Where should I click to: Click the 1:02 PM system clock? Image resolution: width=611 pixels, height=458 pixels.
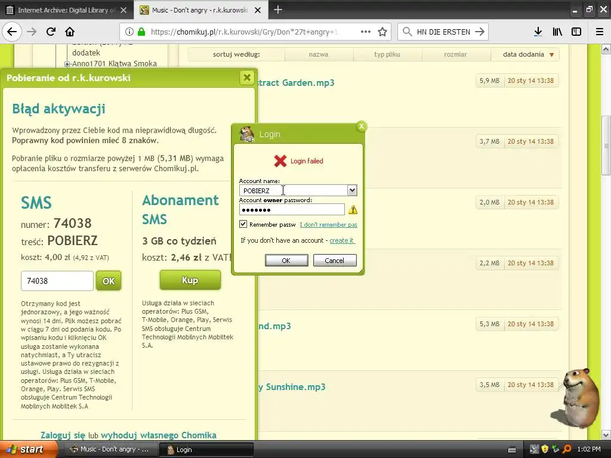coord(588,449)
